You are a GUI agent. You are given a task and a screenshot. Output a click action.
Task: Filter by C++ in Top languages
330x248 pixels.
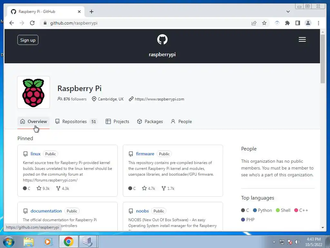click(x=301, y=210)
